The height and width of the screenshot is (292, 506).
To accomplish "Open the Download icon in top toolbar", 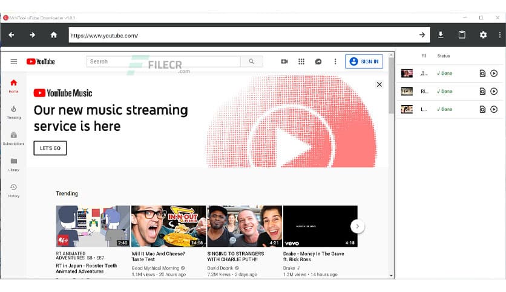I will coord(441,35).
